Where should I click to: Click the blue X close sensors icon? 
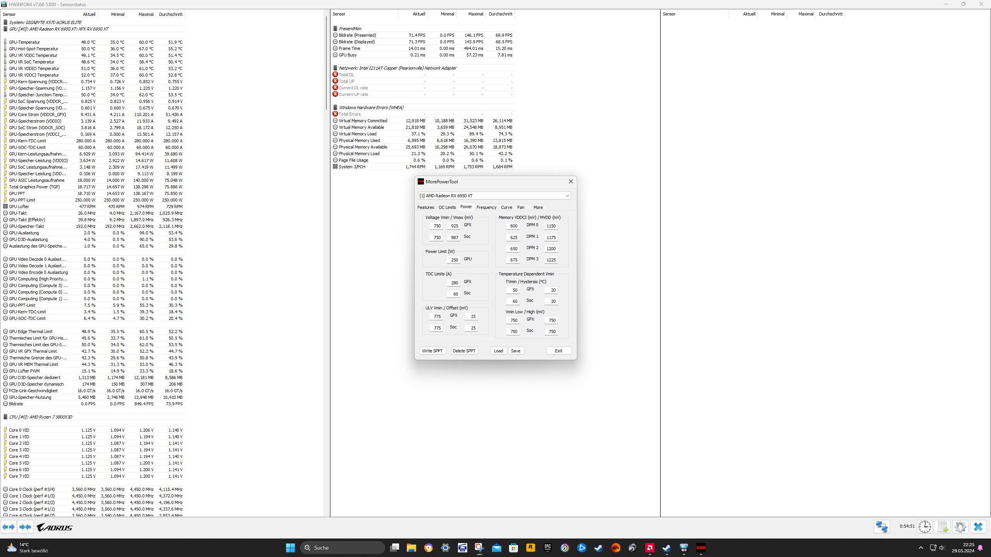click(978, 527)
